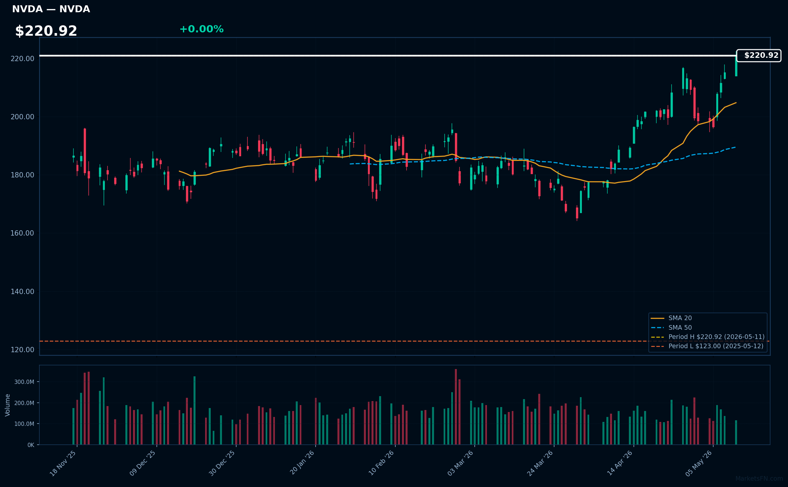
Task: Click the +0.00% change label
Action: 201,29
